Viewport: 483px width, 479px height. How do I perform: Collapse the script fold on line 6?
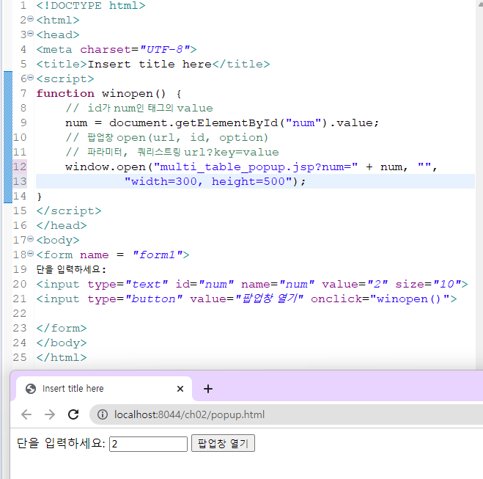point(30,78)
